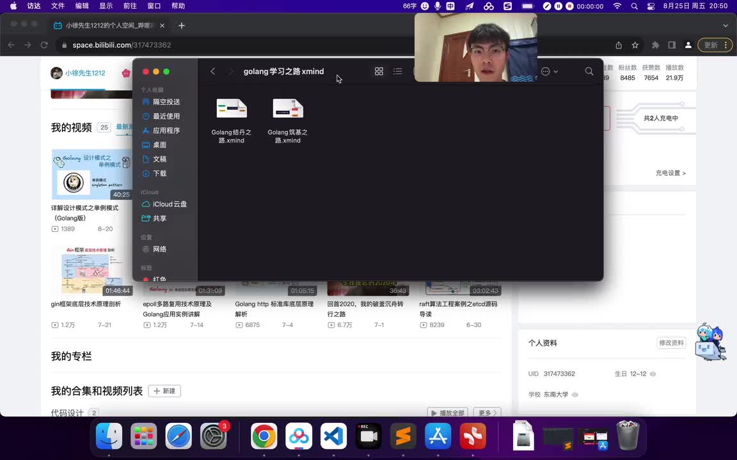Image resolution: width=737 pixels, height=460 pixels.
Task: Open the 回首2020 video link
Action: (365, 309)
